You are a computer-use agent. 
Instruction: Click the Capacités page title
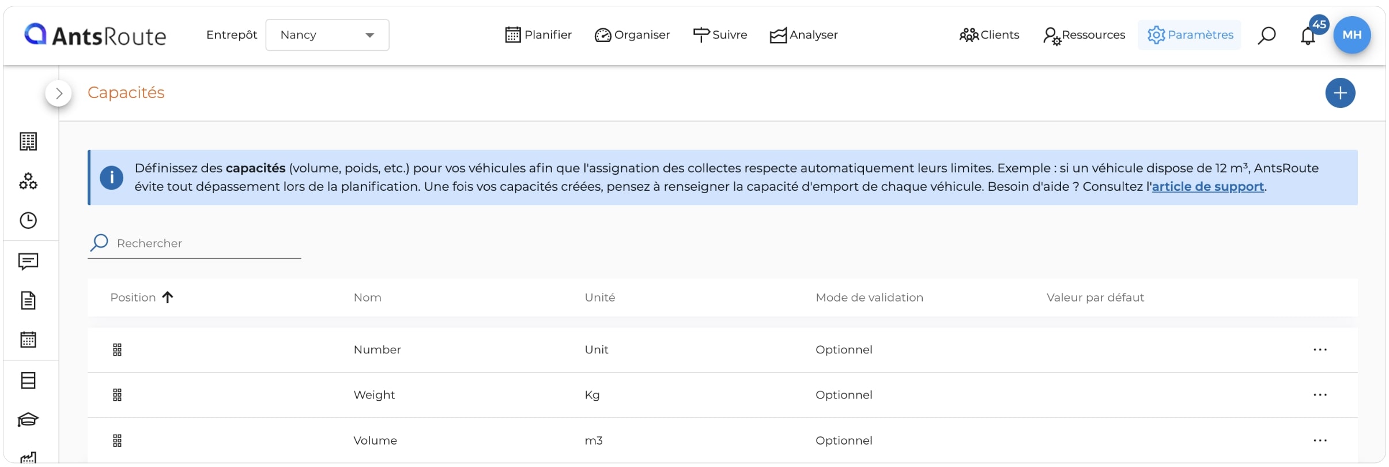[x=126, y=92]
